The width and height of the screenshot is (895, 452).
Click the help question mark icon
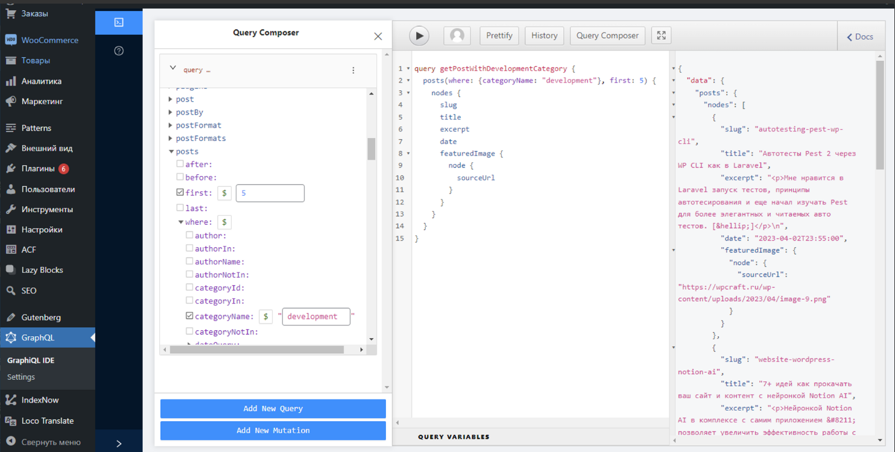(119, 51)
